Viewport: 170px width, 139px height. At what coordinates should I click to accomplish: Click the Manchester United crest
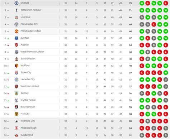point(16,31)
